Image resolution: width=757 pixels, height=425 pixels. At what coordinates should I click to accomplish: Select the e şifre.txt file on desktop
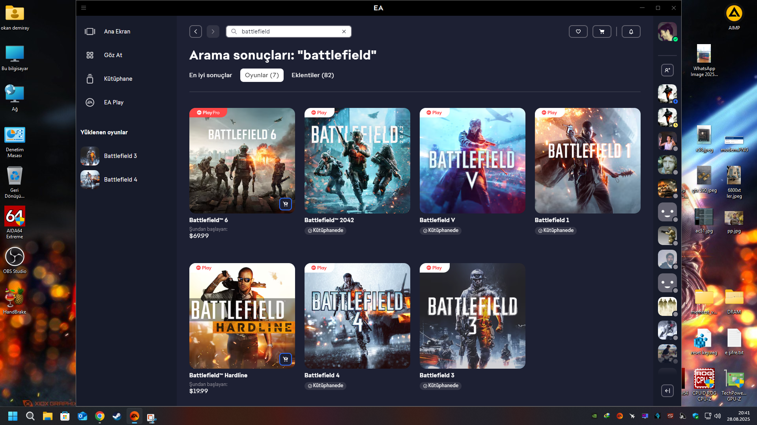pyautogui.click(x=734, y=342)
